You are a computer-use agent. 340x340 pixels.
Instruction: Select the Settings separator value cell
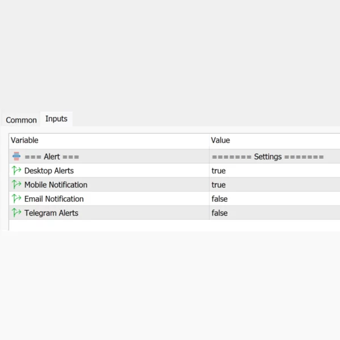[267, 156]
